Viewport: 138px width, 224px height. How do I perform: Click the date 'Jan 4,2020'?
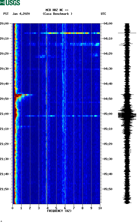[21, 14]
